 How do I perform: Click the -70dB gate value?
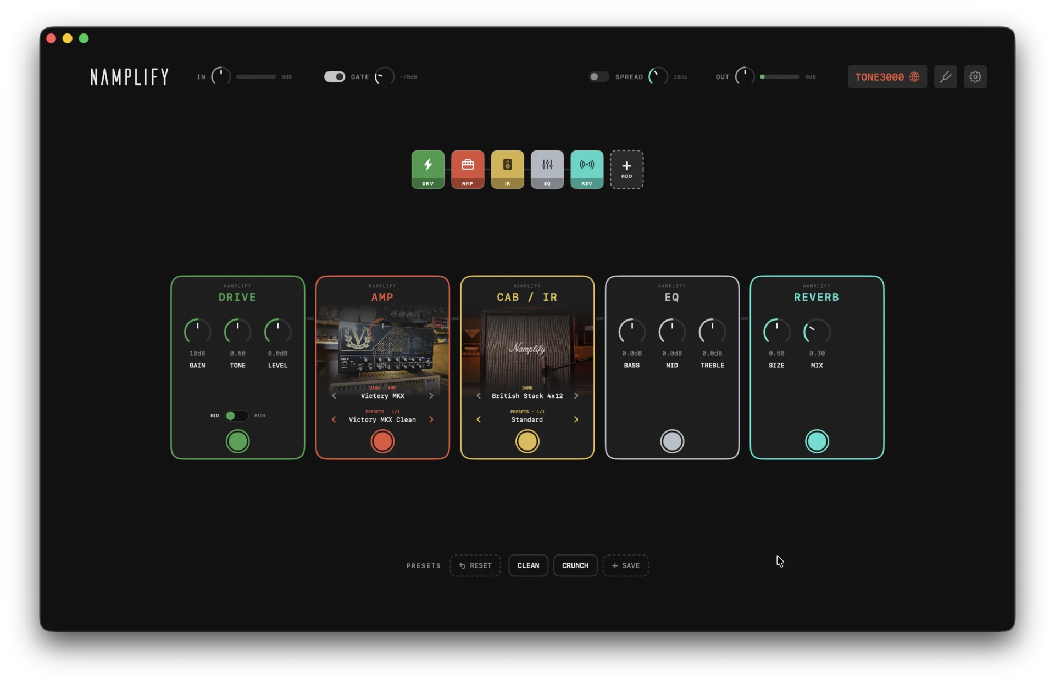(x=408, y=77)
